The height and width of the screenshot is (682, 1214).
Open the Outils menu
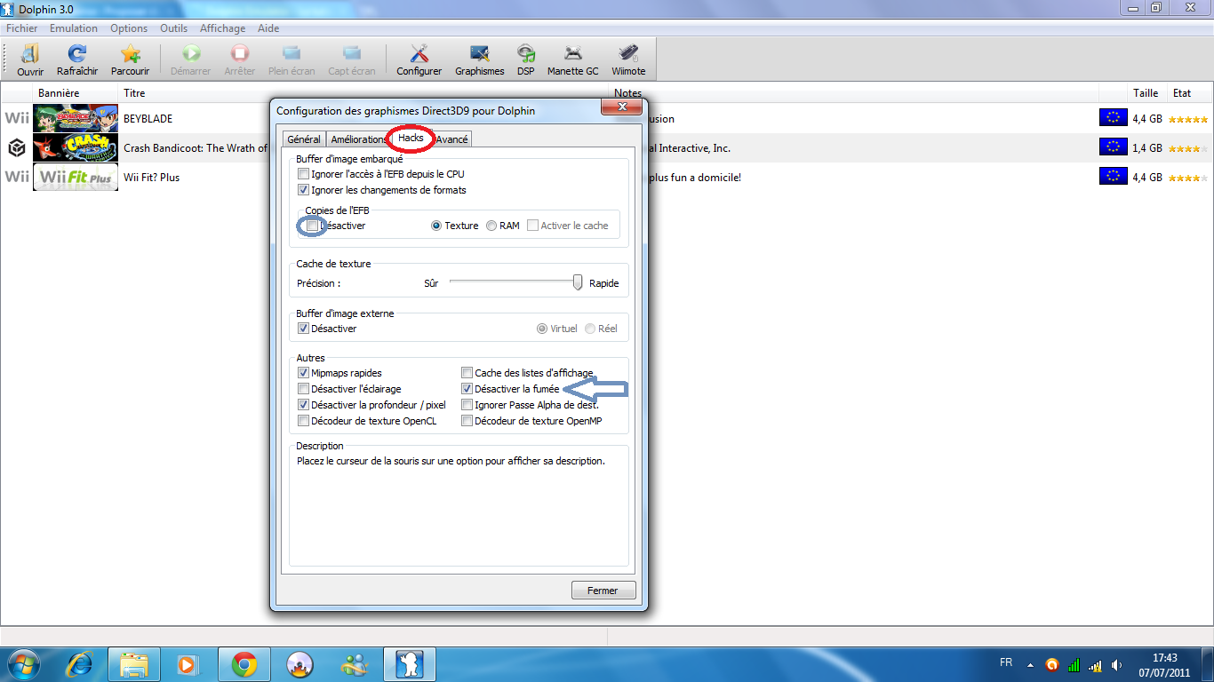pos(174,28)
